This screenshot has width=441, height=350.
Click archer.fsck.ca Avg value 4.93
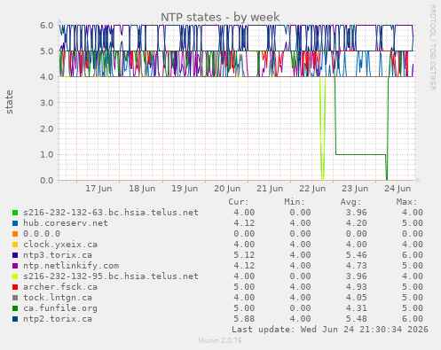pyautogui.click(x=356, y=287)
